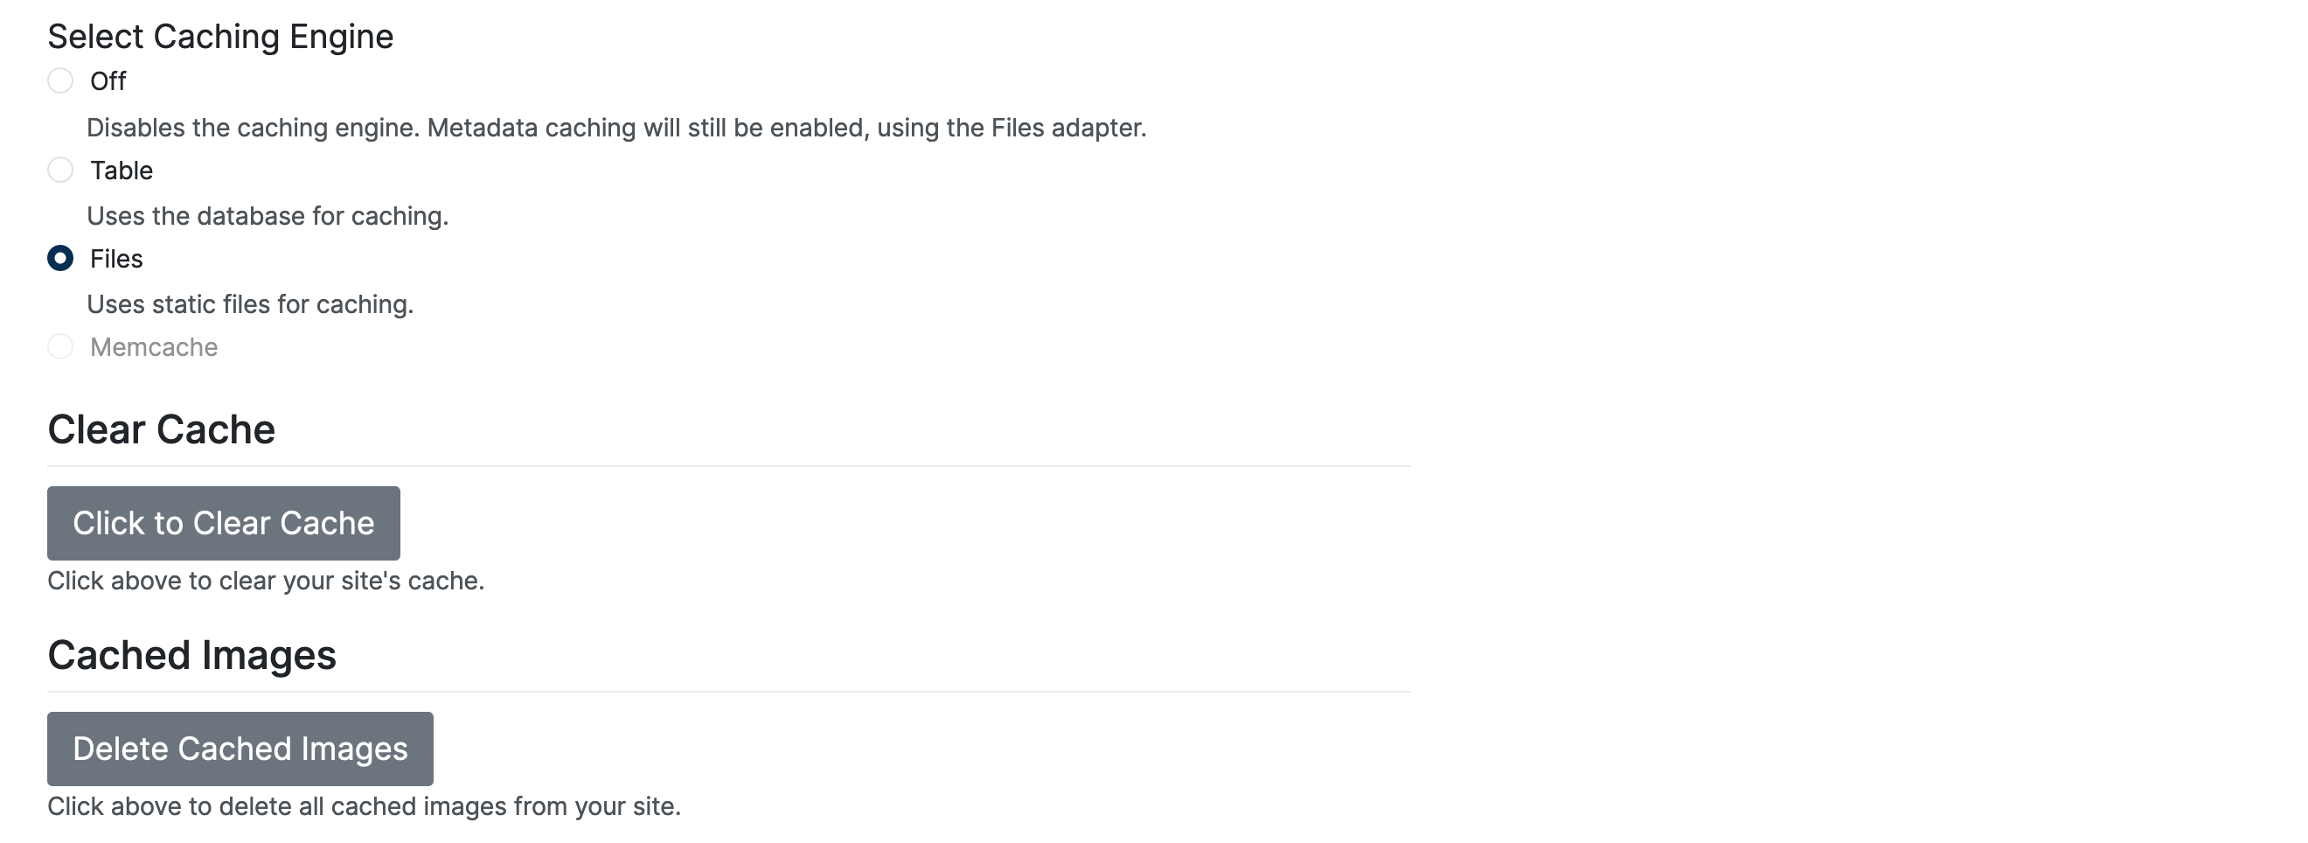Click the greyed-out 'Memcache' label
2308x843 pixels.
[x=153, y=347]
